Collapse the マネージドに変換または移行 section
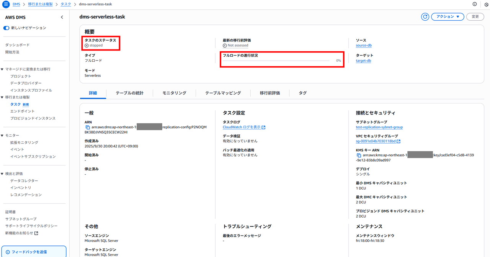490x257 pixels. pyautogui.click(x=2, y=69)
